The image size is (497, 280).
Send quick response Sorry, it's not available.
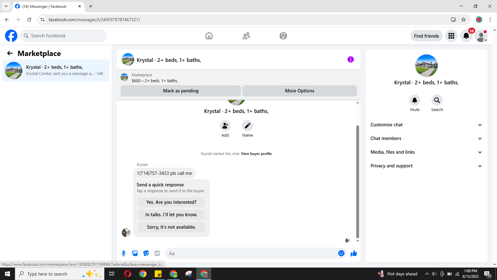click(171, 227)
